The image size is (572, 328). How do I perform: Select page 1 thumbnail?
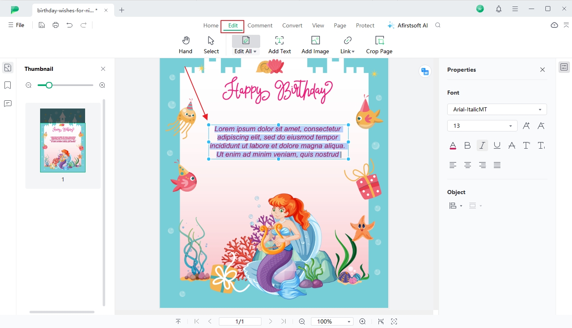63,140
